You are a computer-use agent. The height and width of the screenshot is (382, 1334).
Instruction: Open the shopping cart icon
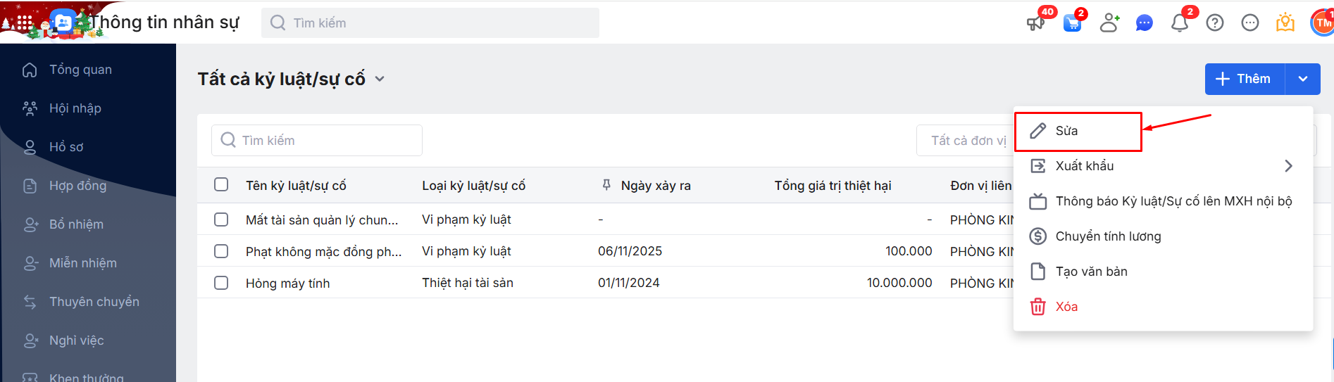point(1072,23)
